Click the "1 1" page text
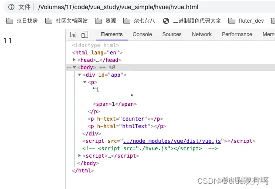This screenshot has height=189, width=275. pyautogui.click(x=7, y=40)
